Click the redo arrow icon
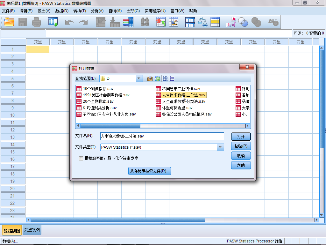Screen dimensions: 326x245 [84, 22]
